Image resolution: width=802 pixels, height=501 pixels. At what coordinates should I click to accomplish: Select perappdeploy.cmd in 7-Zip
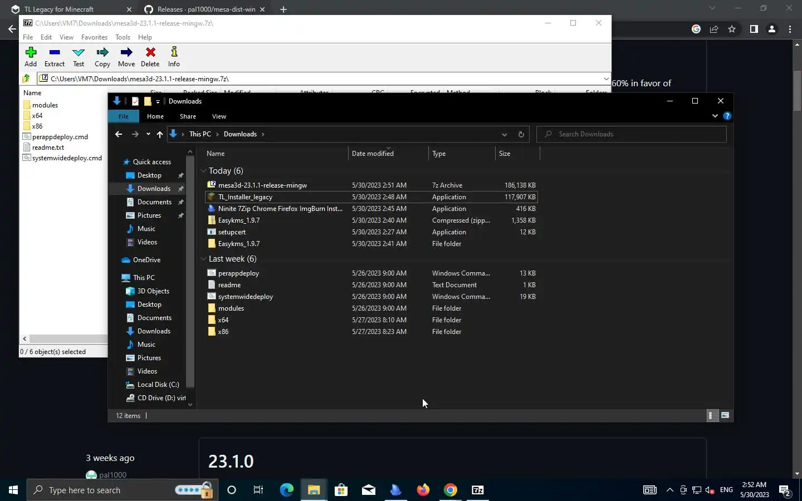point(55,136)
